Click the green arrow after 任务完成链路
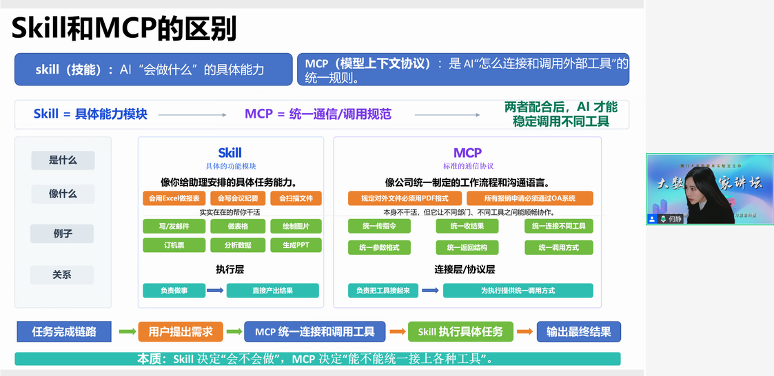 point(127,332)
